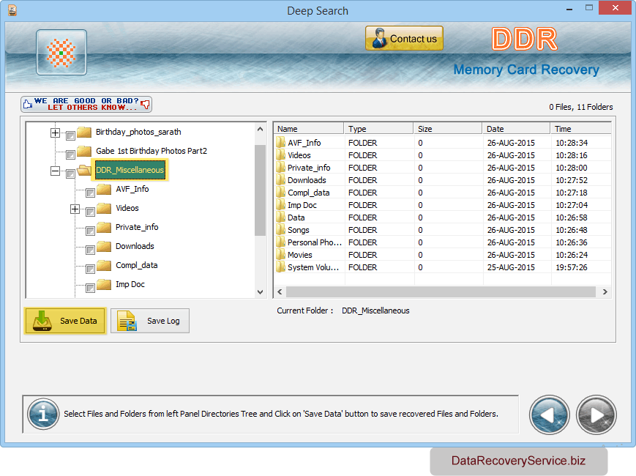Click the Videos folder icon in tree

click(104, 208)
